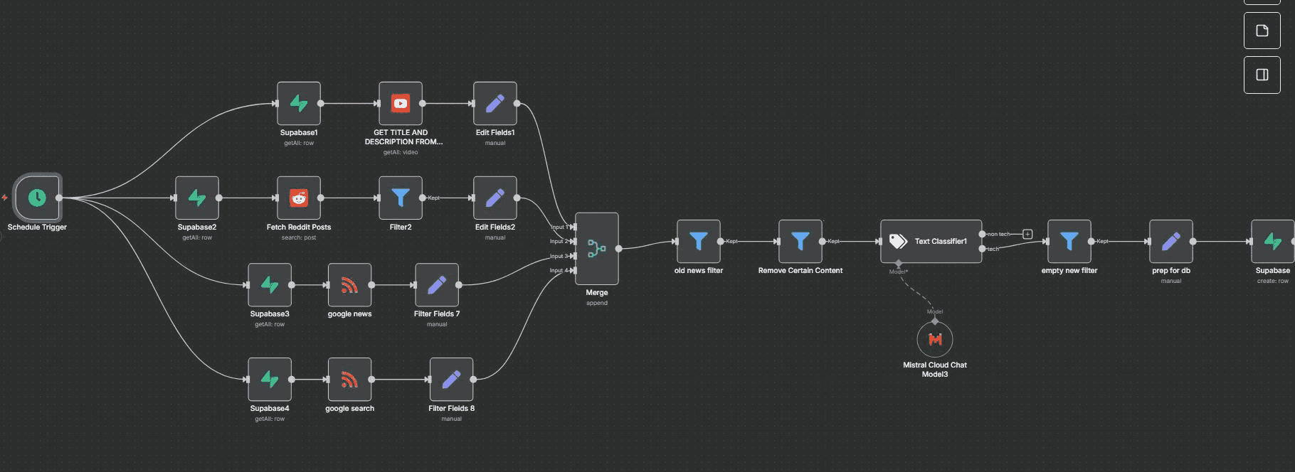Select the google search RSS node
The image size is (1295, 472).
[349, 380]
